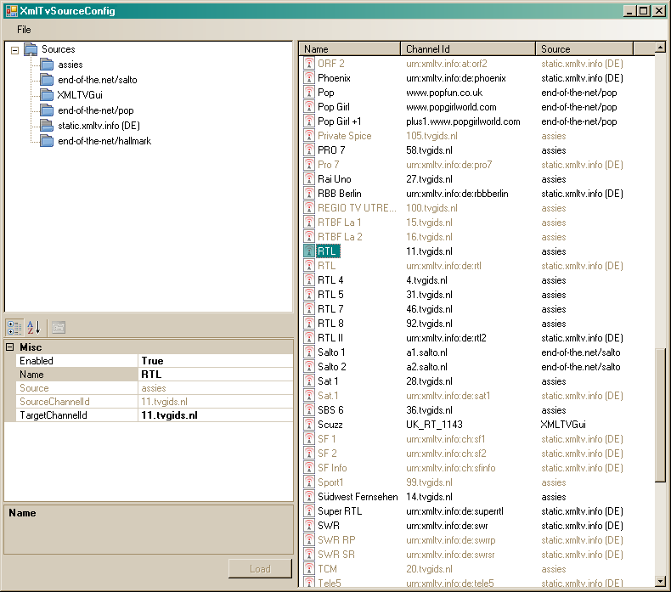Screen dimensions: 671x592
Task: Select the assies folder icon
Action: (x=47, y=65)
